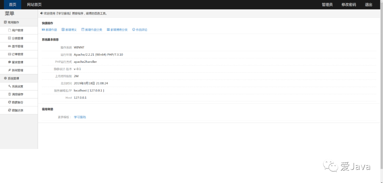
Task: Open 修改密码 in the top bar
Action: point(349,5)
